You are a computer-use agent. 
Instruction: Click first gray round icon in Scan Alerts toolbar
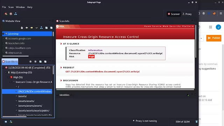click(30, 62)
